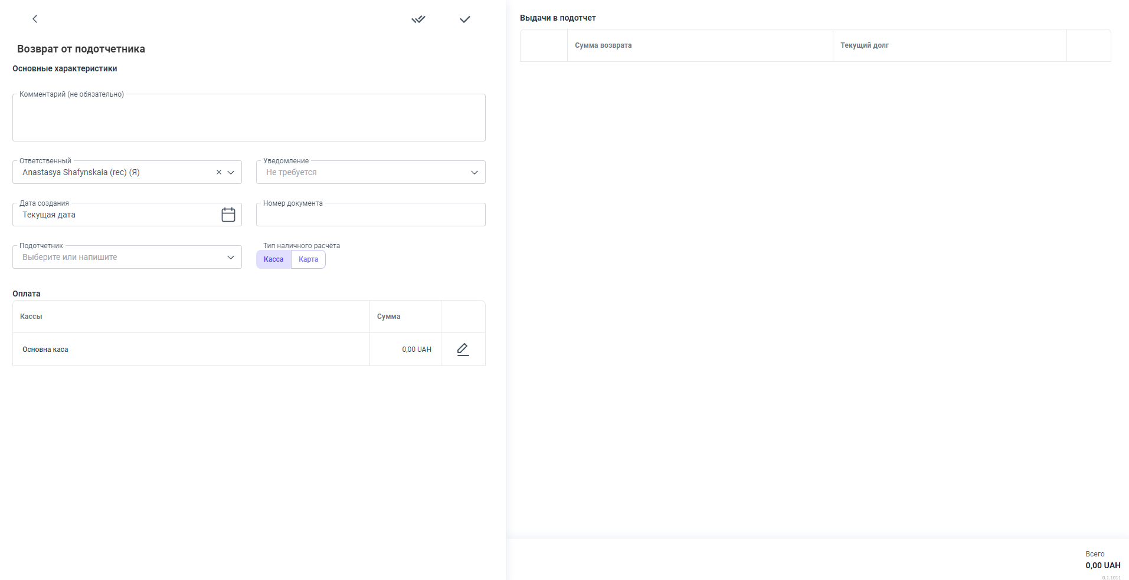Go back using the left arrow

click(x=35, y=19)
